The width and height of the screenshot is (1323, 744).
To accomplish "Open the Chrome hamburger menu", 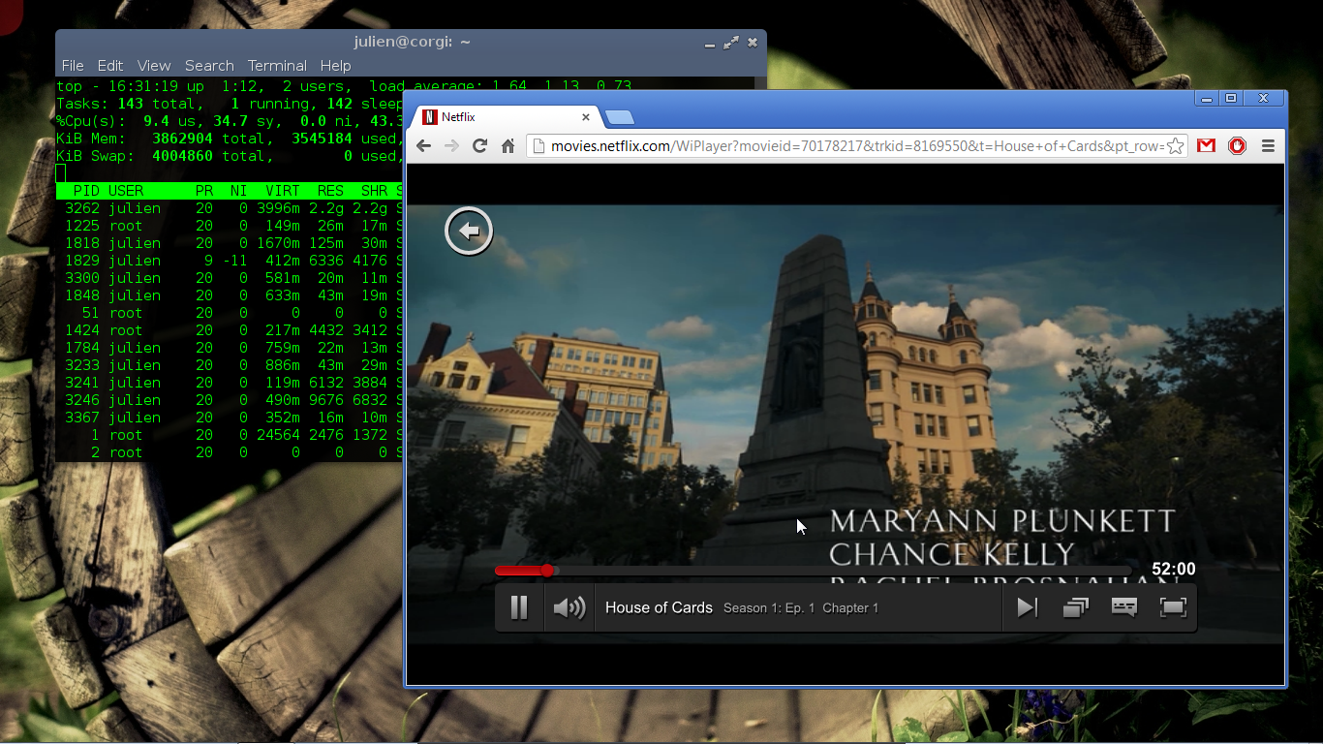I will (1268, 145).
